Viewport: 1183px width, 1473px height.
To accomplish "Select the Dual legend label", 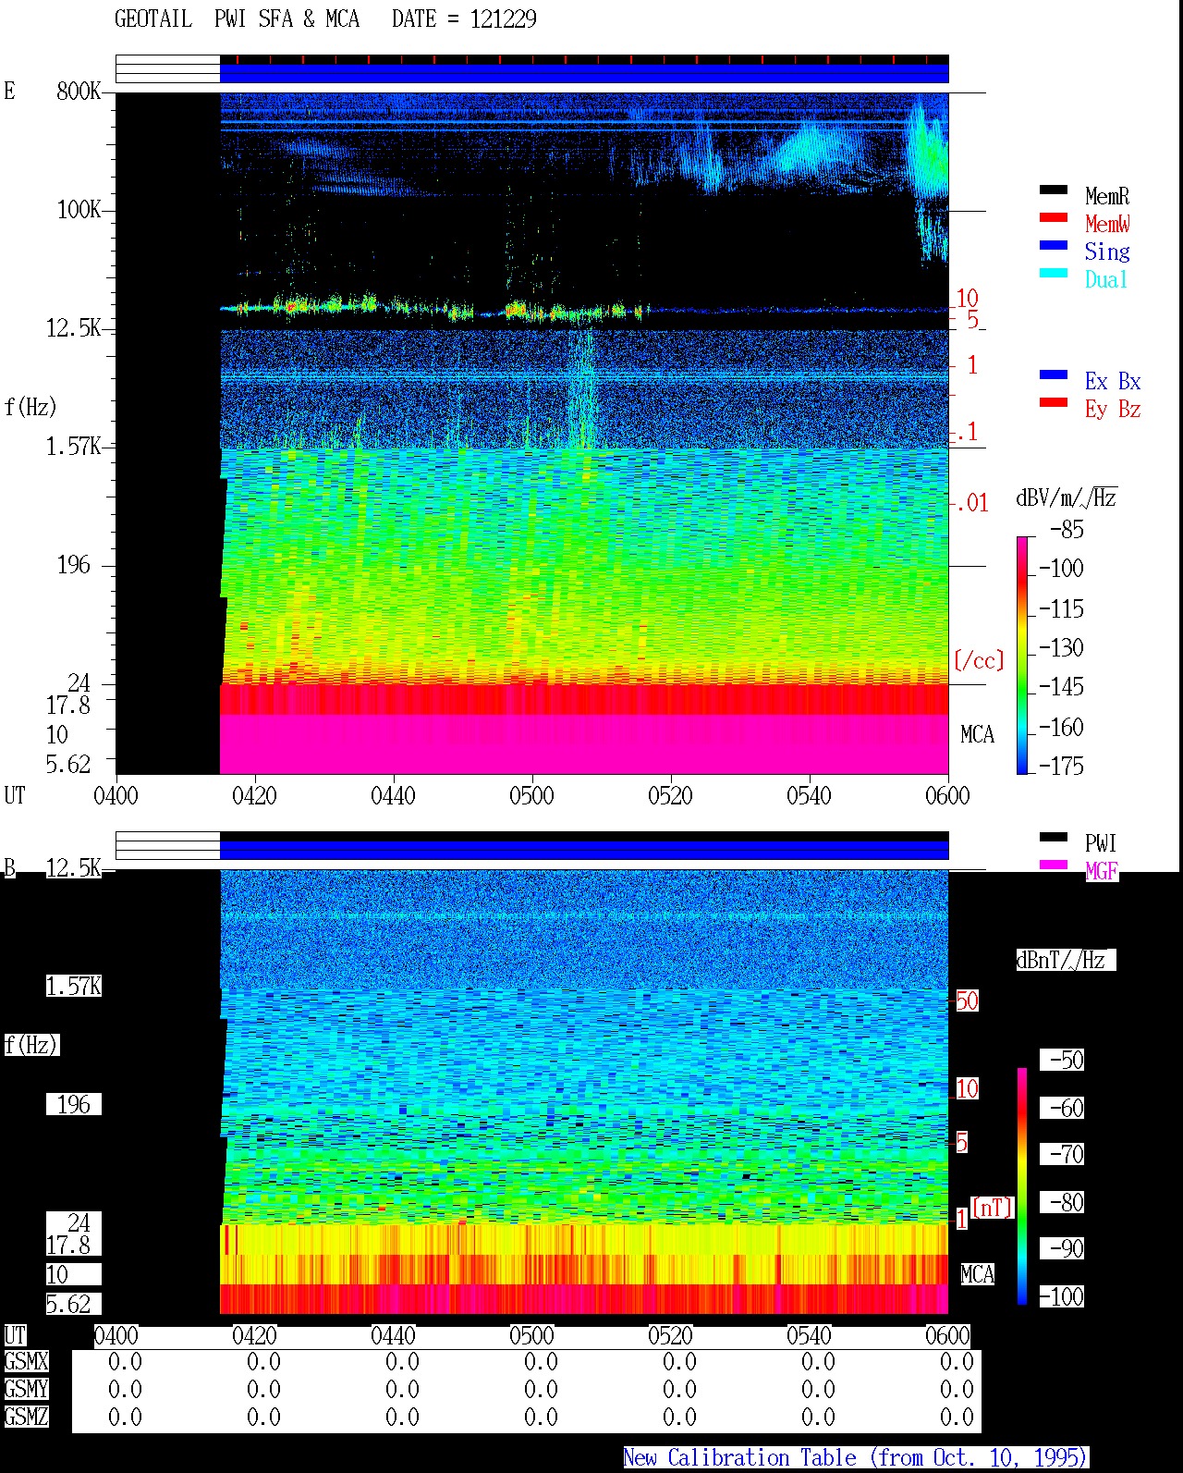I will pyautogui.click(x=1107, y=279).
